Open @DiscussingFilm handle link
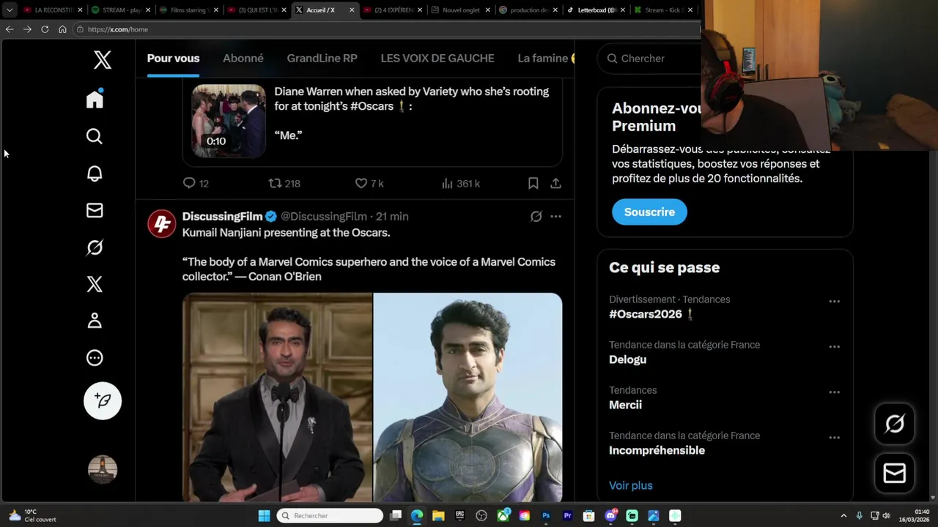 coord(324,216)
